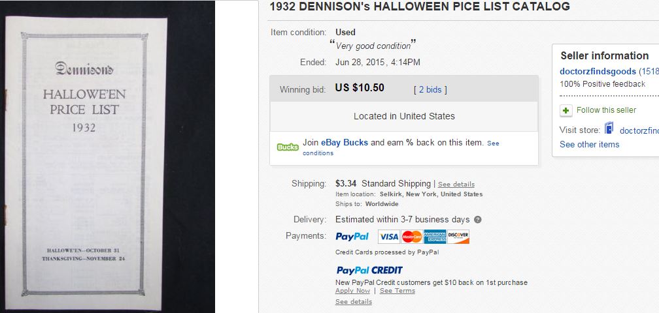Viewport: 659px width, 313px height.
Task: Click the American Express icon
Action: [435, 237]
